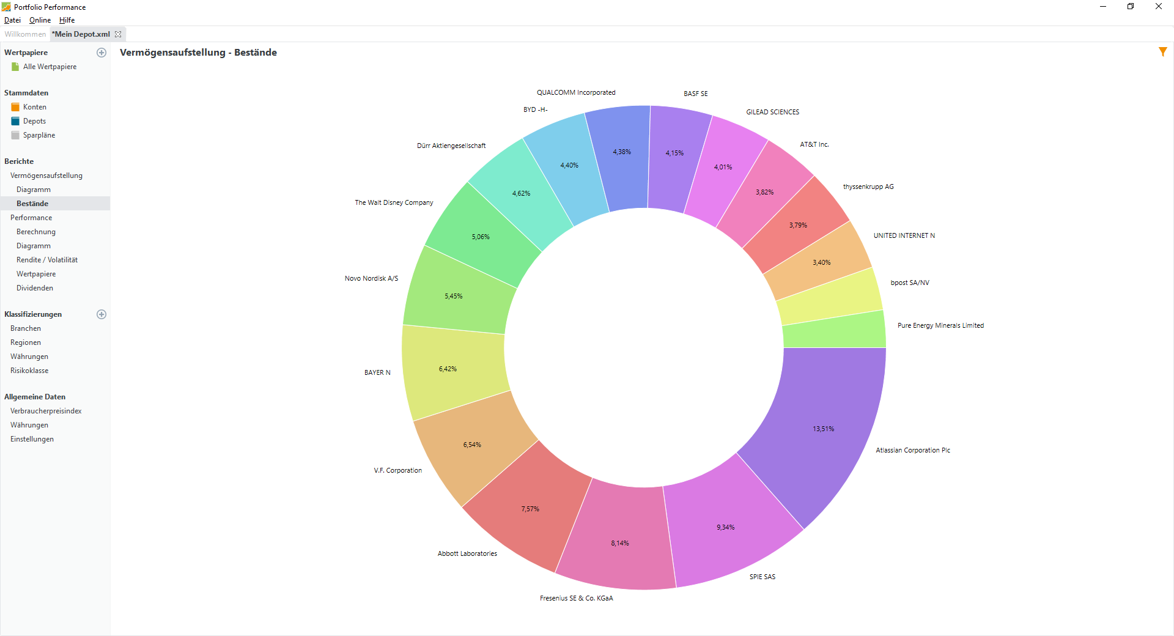Open Risikoklasse classification
Viewport: 1174px width, 636px height.
tap(29, 371)
